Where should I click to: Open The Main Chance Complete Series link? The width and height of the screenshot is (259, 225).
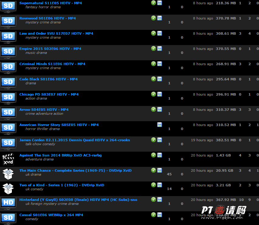click(x=75, y=171)
